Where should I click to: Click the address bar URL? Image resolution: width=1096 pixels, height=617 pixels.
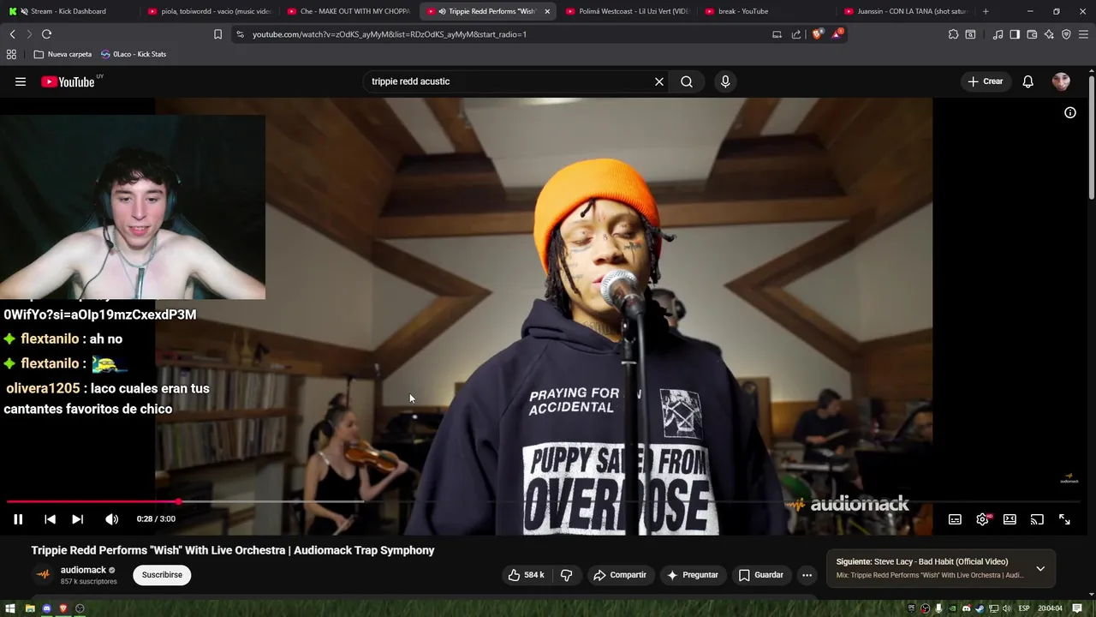(x=390, y=34)
